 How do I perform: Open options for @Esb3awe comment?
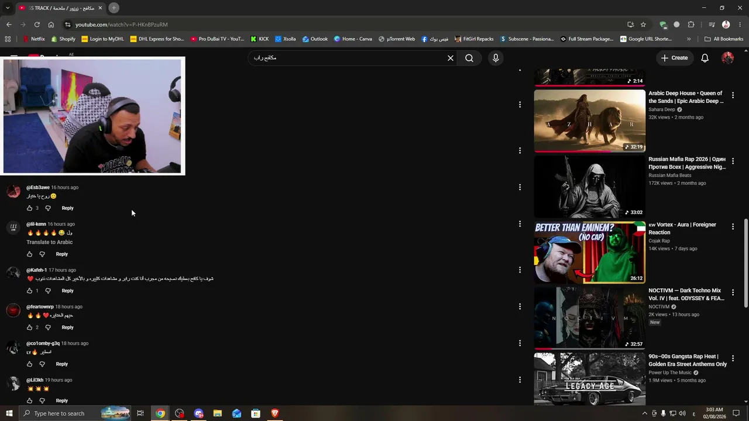[520, 187]
